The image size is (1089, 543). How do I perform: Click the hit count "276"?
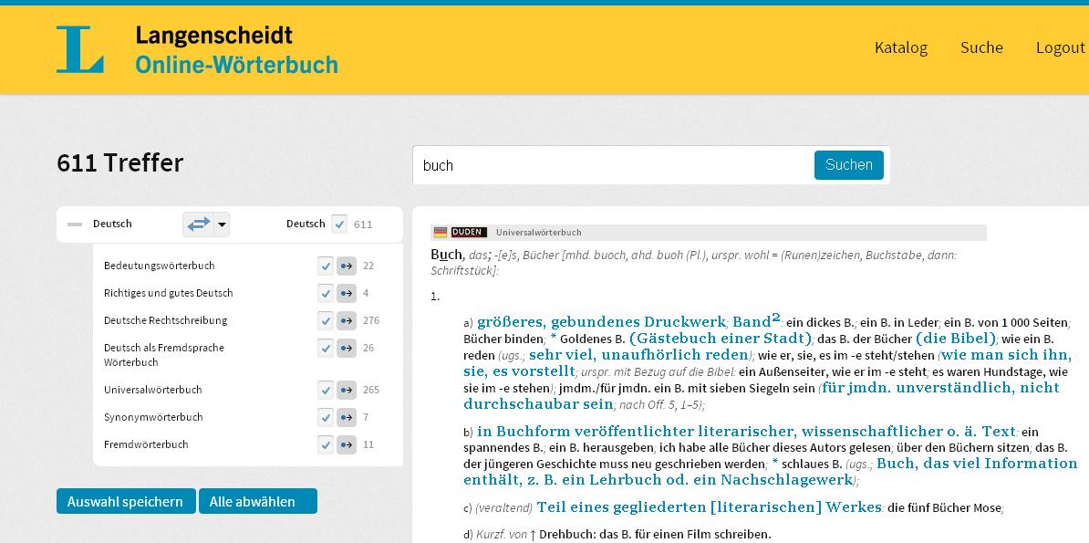point(371,320)
